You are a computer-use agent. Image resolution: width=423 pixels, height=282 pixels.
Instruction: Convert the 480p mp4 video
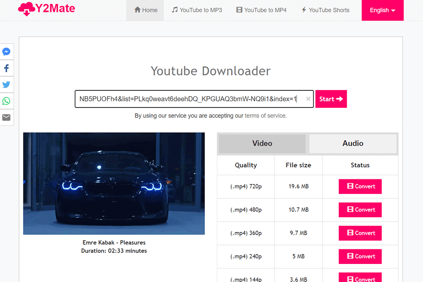[x=360, y=210]
